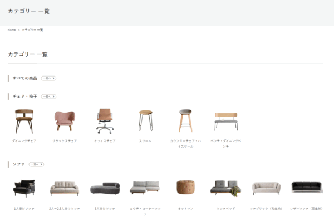
Task: Click the 一覧へ button beside チェア・椅子
Action: coord(48,97)
